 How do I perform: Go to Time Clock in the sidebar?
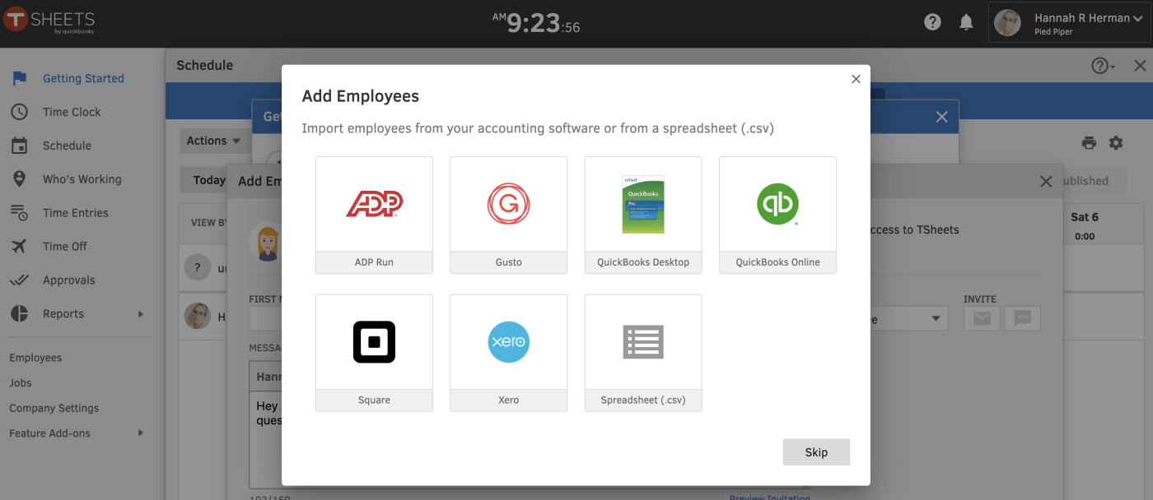click(x=72, y=112)
